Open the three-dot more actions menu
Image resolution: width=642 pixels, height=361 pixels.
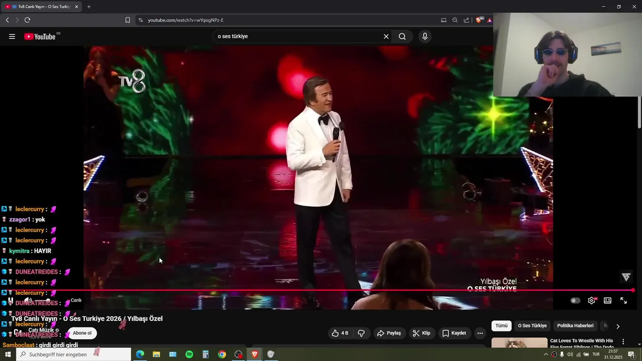(480, 333)
